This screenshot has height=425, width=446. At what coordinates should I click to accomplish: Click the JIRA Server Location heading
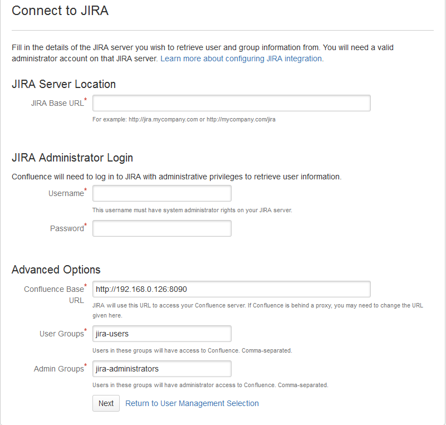point(63,84)
